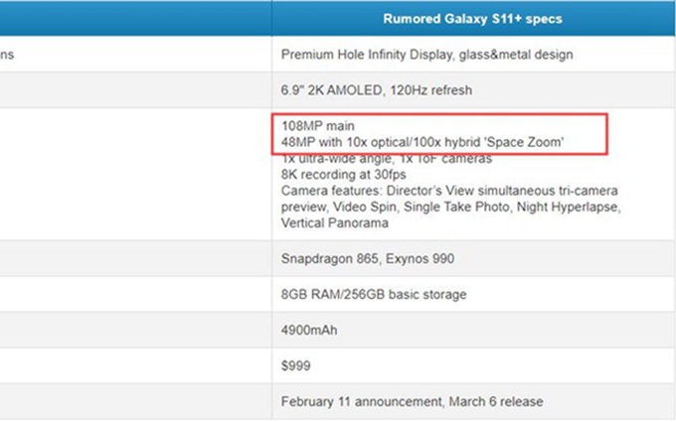The image size is (676, 422).
Task: Click the empty cell left of $999
Action: pos(135,366)
